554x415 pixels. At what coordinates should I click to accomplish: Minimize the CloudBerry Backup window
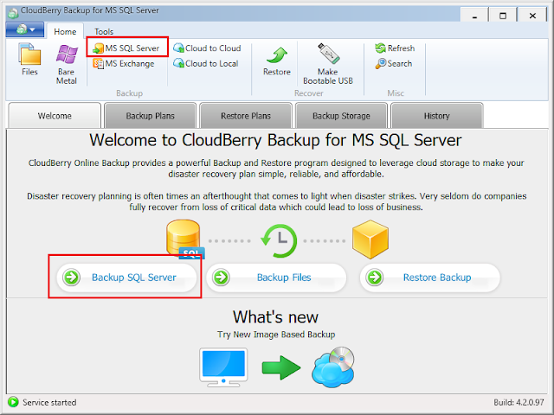coord(474,16)
